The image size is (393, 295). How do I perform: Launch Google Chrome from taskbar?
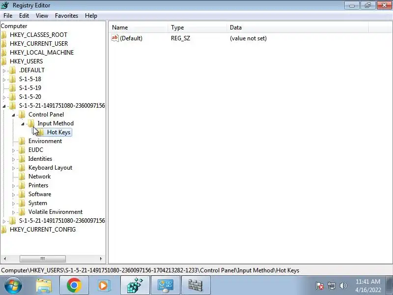coord(74,285)
